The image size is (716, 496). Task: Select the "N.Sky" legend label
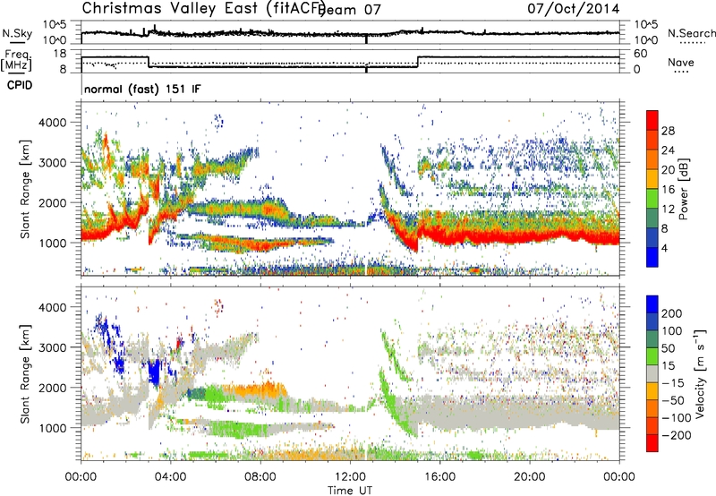[x=17, y=34]
